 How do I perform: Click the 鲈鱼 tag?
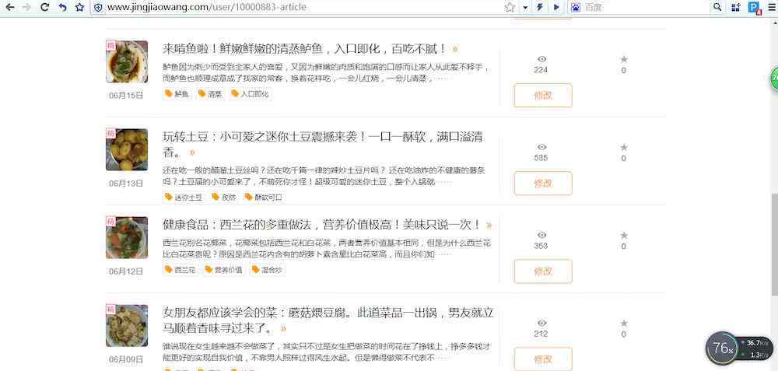177,94
